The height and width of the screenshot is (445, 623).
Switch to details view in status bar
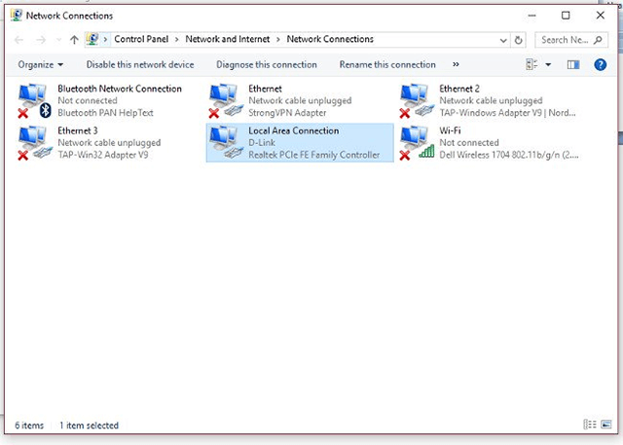click(590, 424)
